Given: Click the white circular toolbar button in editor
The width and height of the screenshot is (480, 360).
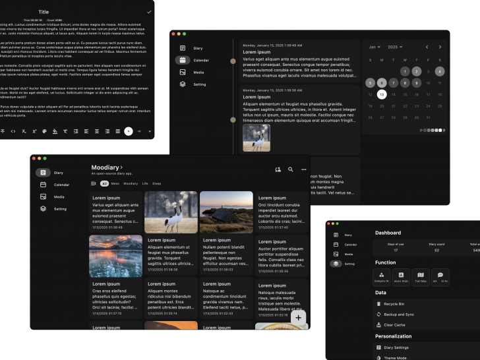Looking at the screenshot, I should 129,131.
